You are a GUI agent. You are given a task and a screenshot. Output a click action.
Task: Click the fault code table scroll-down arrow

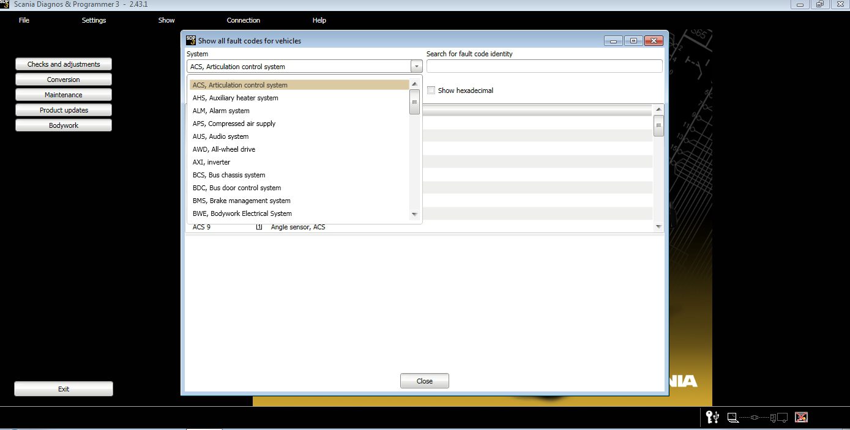658,226
